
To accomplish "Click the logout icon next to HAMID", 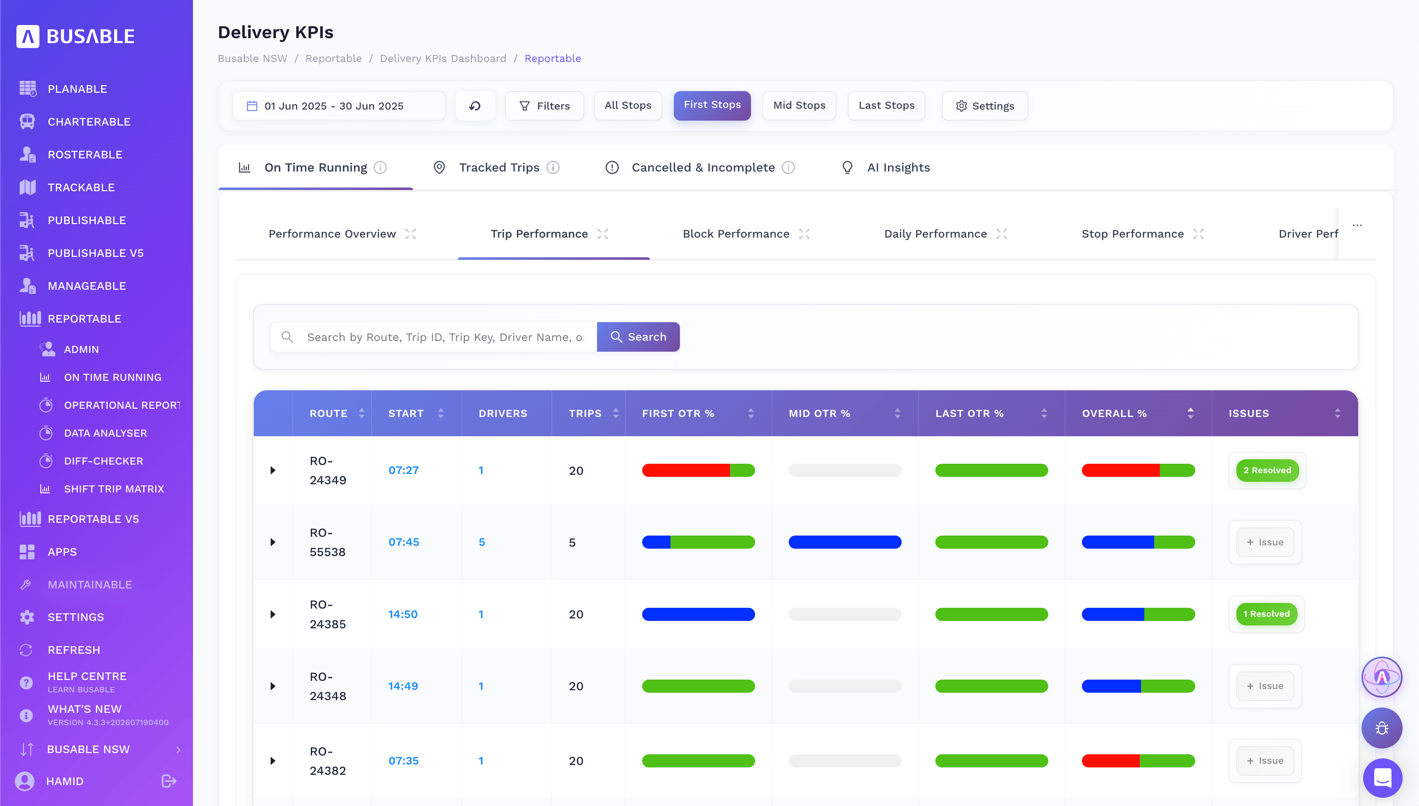I will 168,781.
